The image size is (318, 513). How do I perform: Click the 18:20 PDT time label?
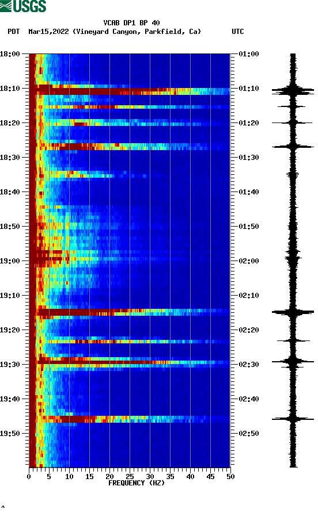10,123
